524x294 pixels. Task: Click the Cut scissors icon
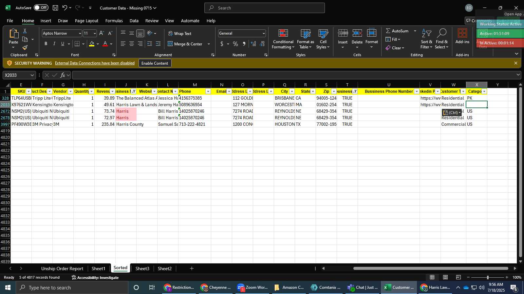click(x=25, y=31)
